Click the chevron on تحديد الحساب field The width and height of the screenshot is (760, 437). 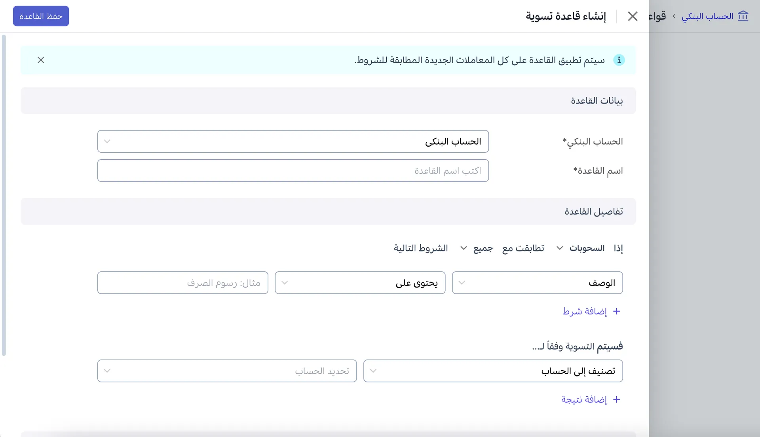[x=107, y=371]
